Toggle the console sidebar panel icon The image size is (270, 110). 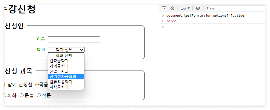(x=164, y=8)
